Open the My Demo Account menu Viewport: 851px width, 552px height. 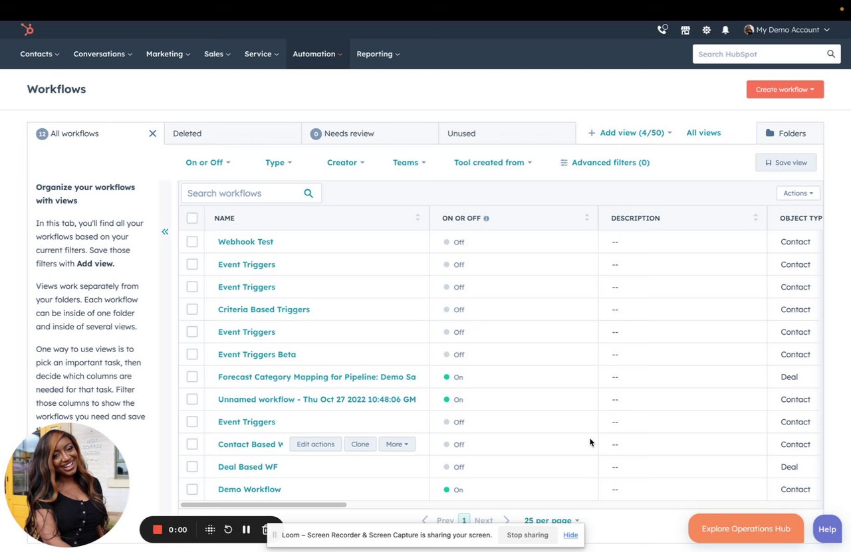(x=787, y=30)
